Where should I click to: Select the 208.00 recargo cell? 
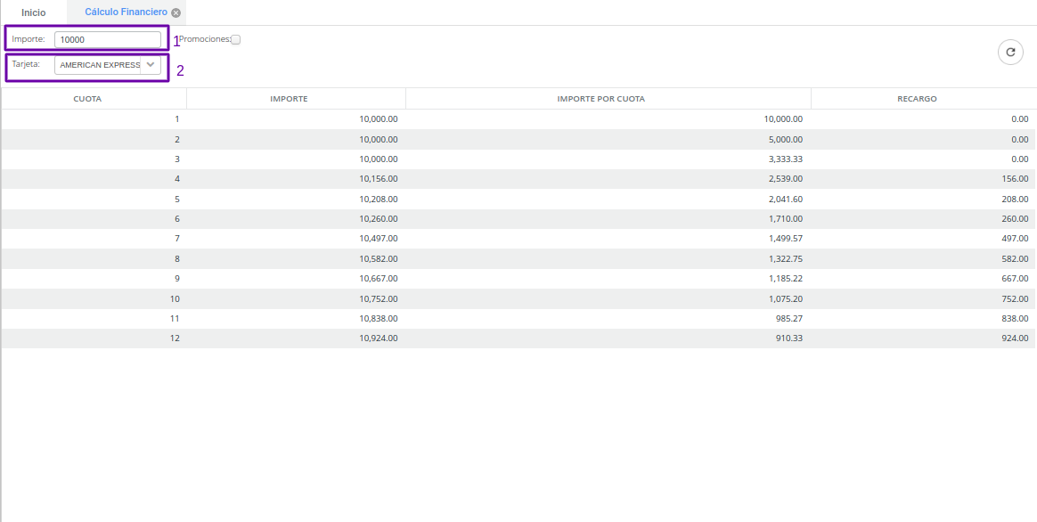(924, 199)
